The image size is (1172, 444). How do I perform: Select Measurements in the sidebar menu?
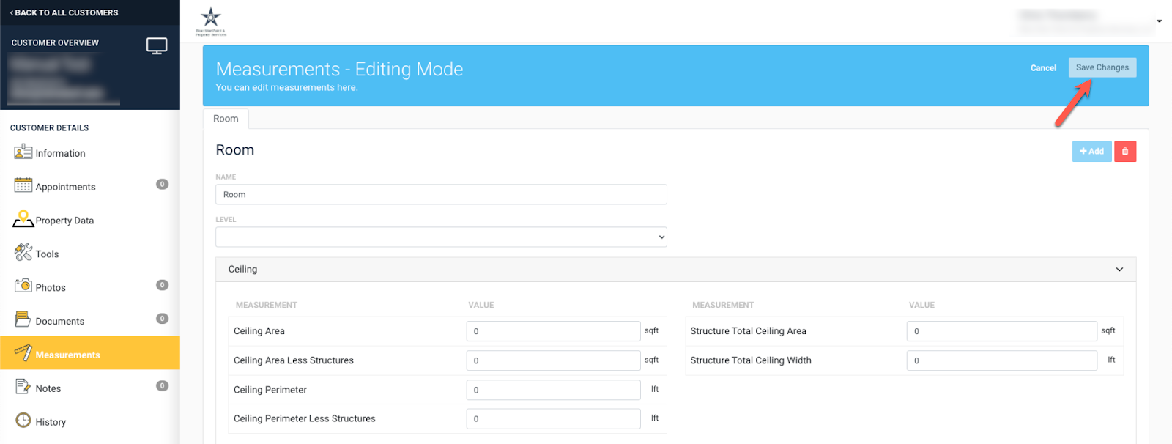pos(90,354)
